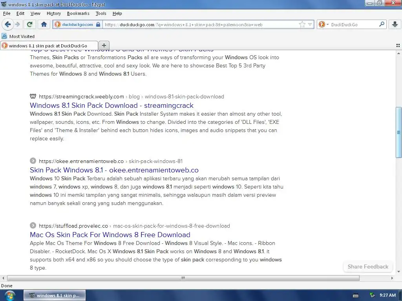
Task: Open Mac Os Skin Pack For Windows 8 link
Action: tap(110, 235)
